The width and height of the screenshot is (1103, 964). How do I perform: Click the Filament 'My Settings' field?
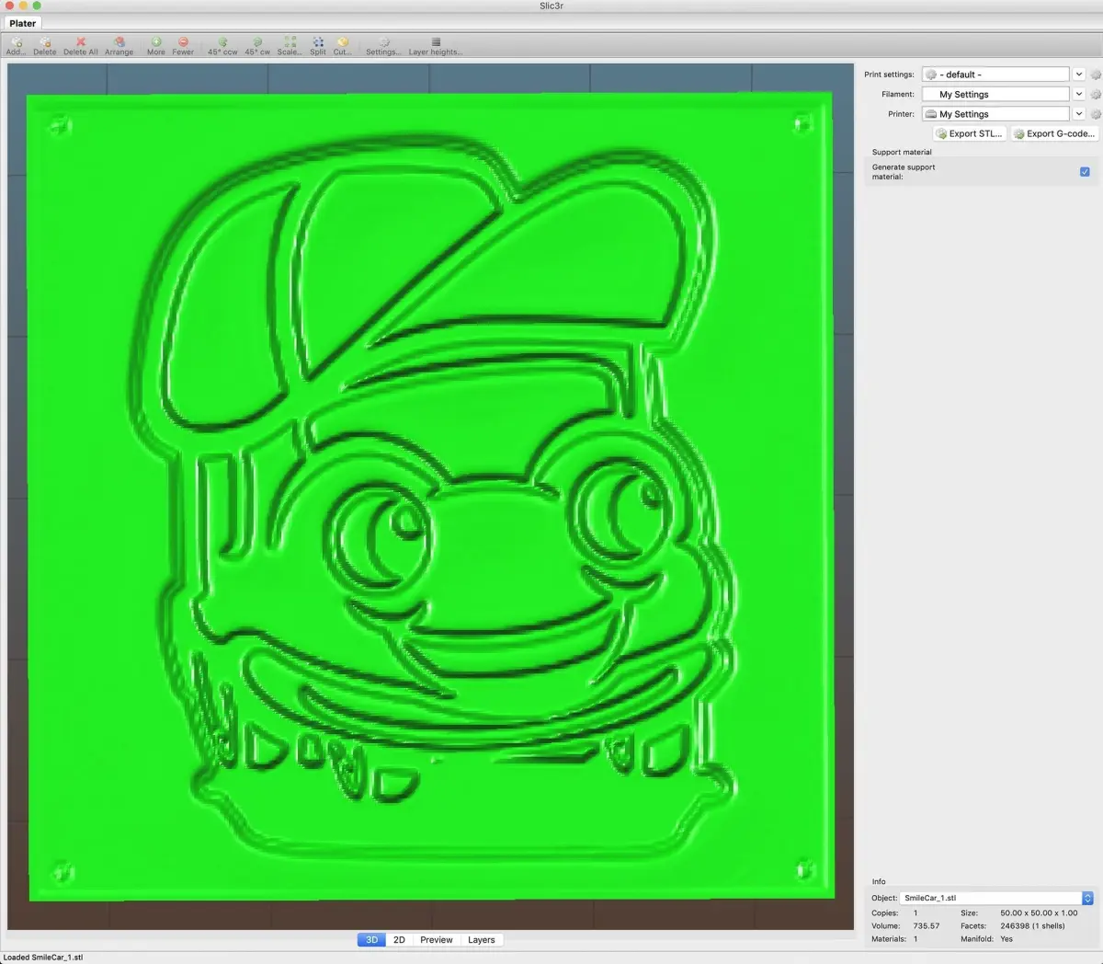pyautogui.click(x=996, y=95)
